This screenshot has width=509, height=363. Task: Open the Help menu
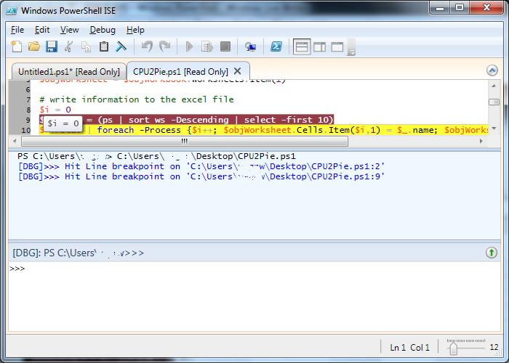click(x=135, y=30)
